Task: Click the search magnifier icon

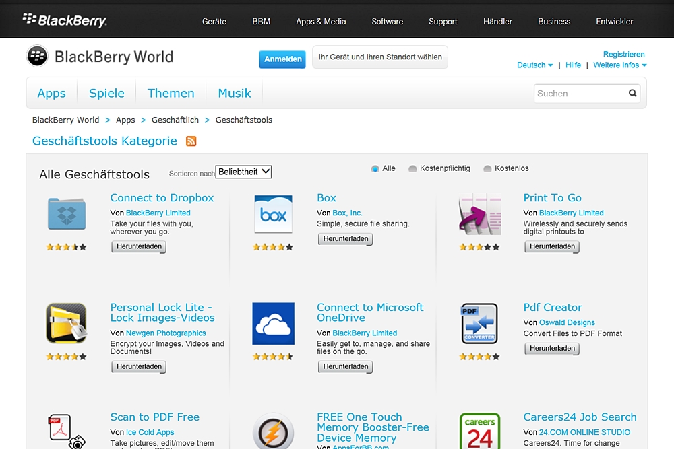Action: pyautogui.click(x=632, y=93)
